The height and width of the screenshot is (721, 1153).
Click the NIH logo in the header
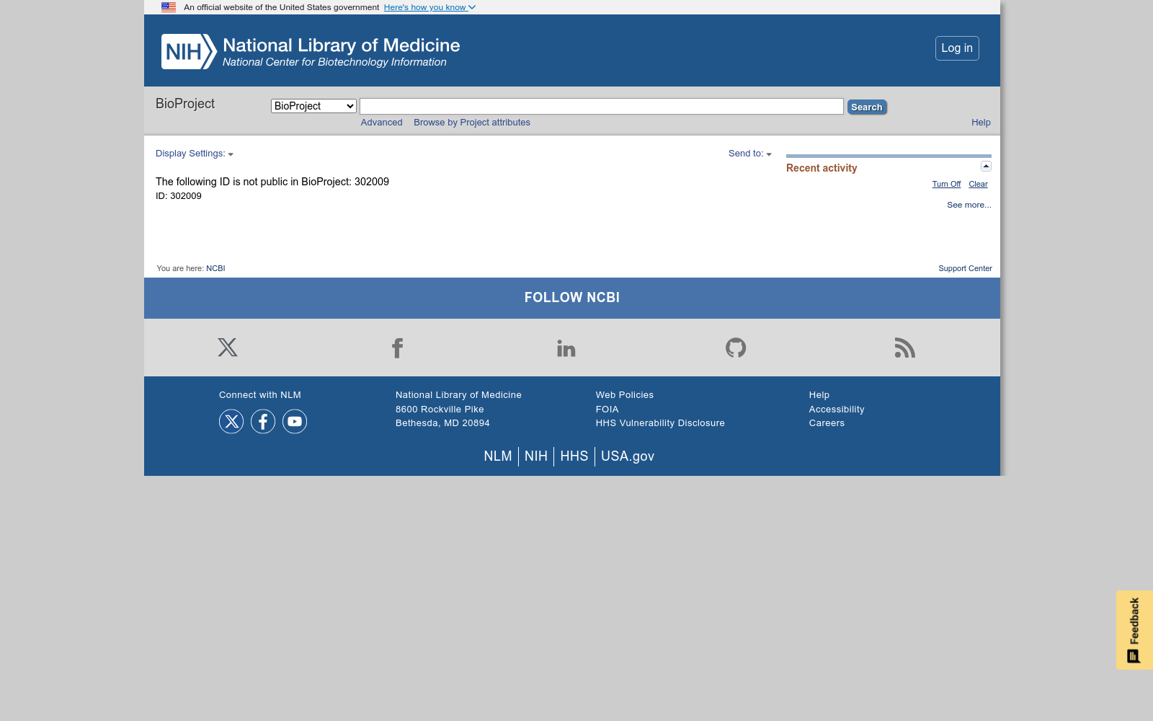(189, 51)
